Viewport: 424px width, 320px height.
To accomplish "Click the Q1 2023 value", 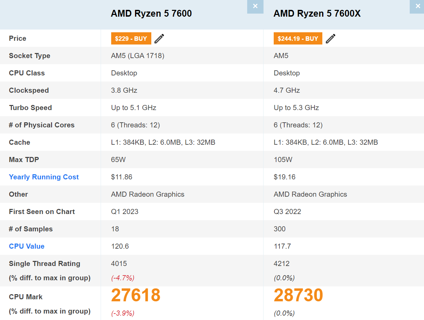I will coord(125,212).
